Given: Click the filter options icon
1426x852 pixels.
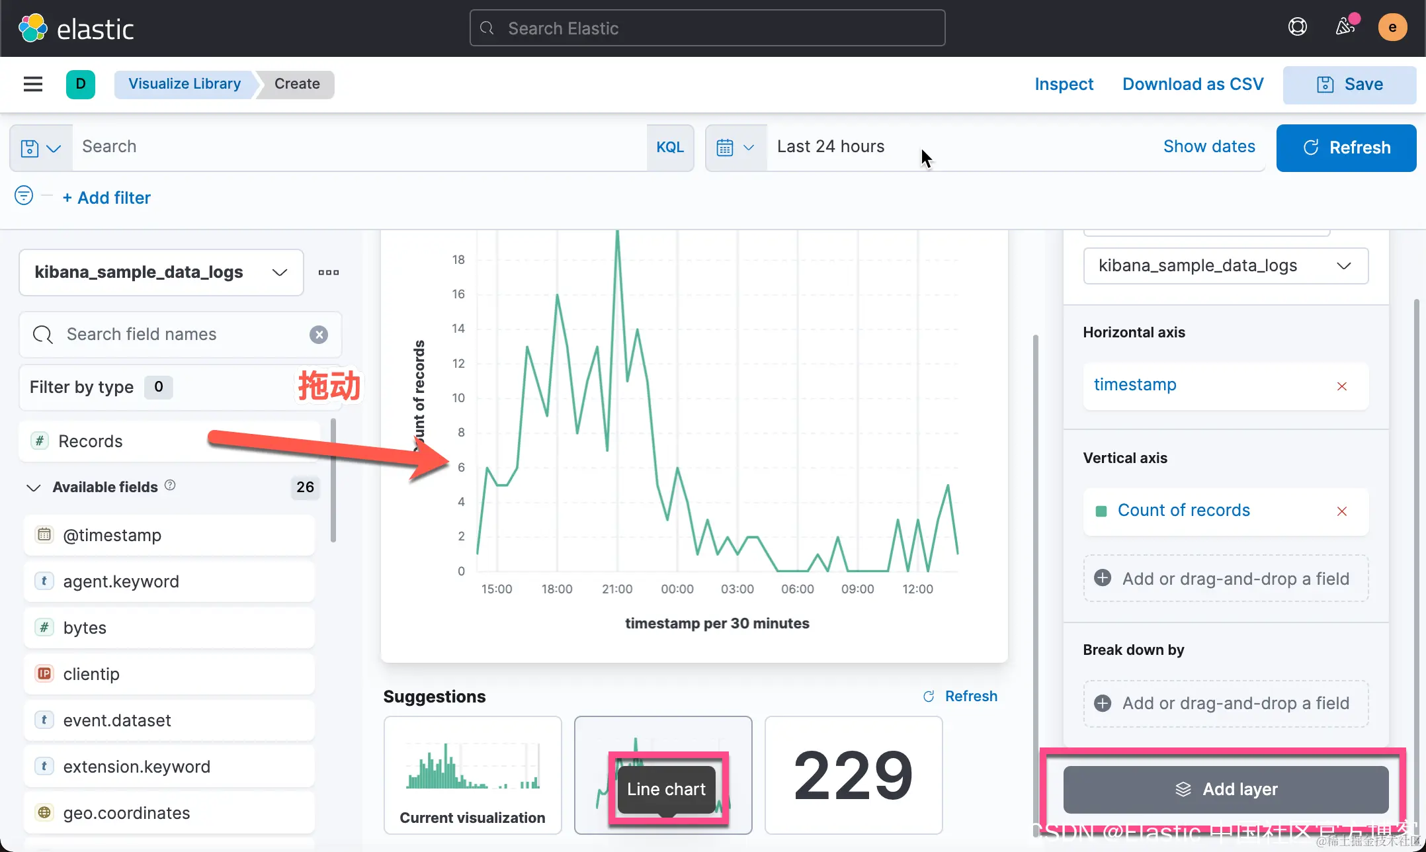Looking at the screenshot, I should click(x=24, y=196).
